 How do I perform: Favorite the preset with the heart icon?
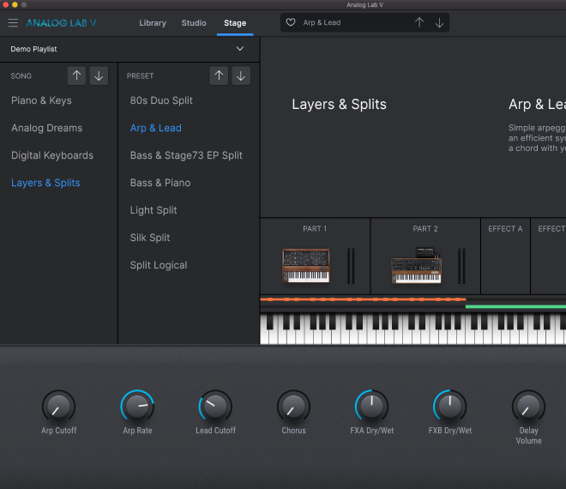pyautogui.click(x=291, y=22)
